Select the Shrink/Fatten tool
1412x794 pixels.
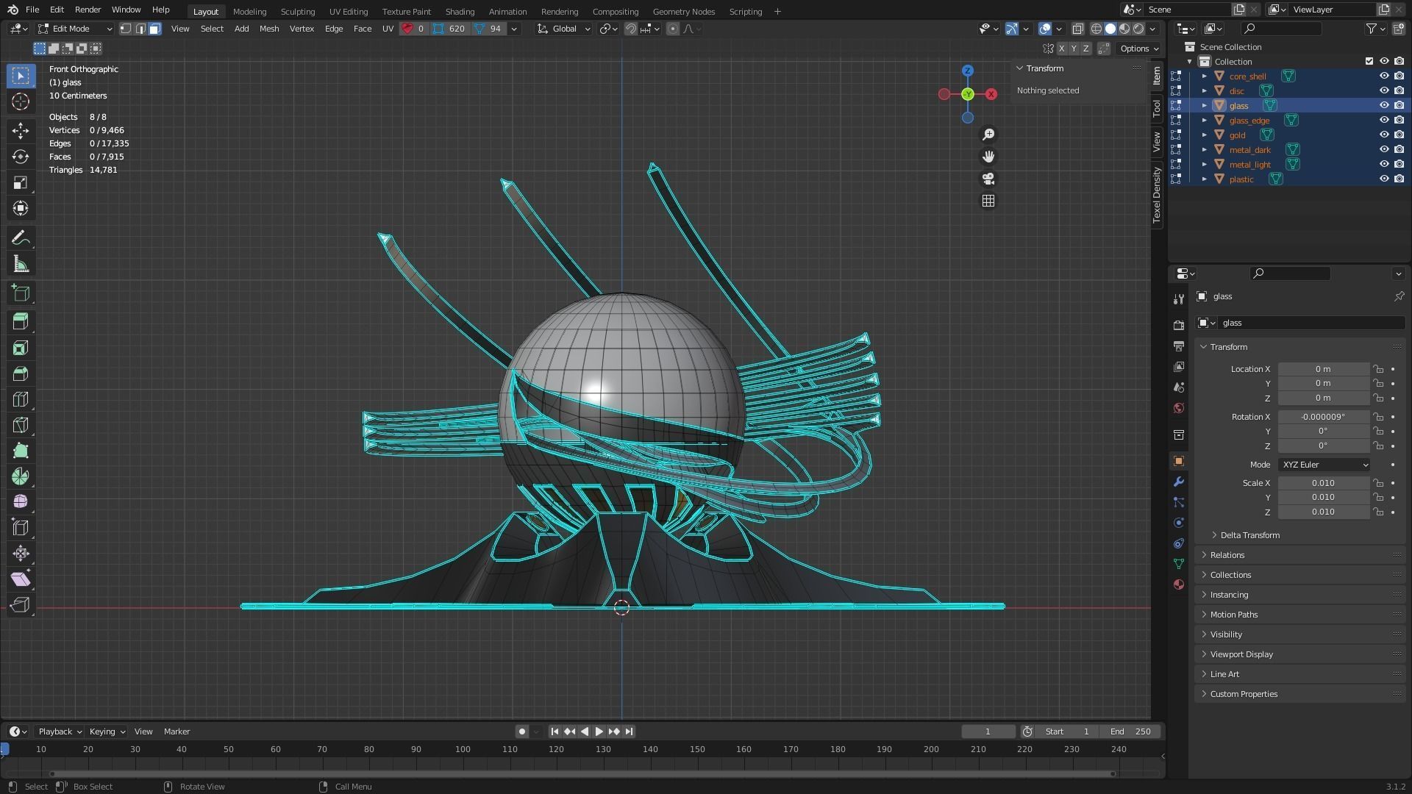coord(21,554)
